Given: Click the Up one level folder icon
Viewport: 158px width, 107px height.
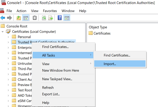Looking at the screenshot, I should (18, 18).
